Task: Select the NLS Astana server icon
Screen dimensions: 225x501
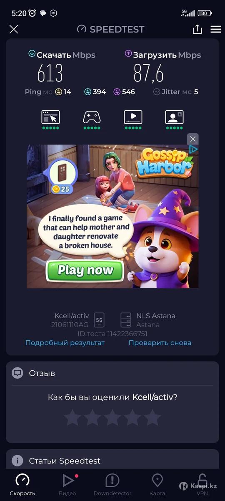Action: click(126, 320)
